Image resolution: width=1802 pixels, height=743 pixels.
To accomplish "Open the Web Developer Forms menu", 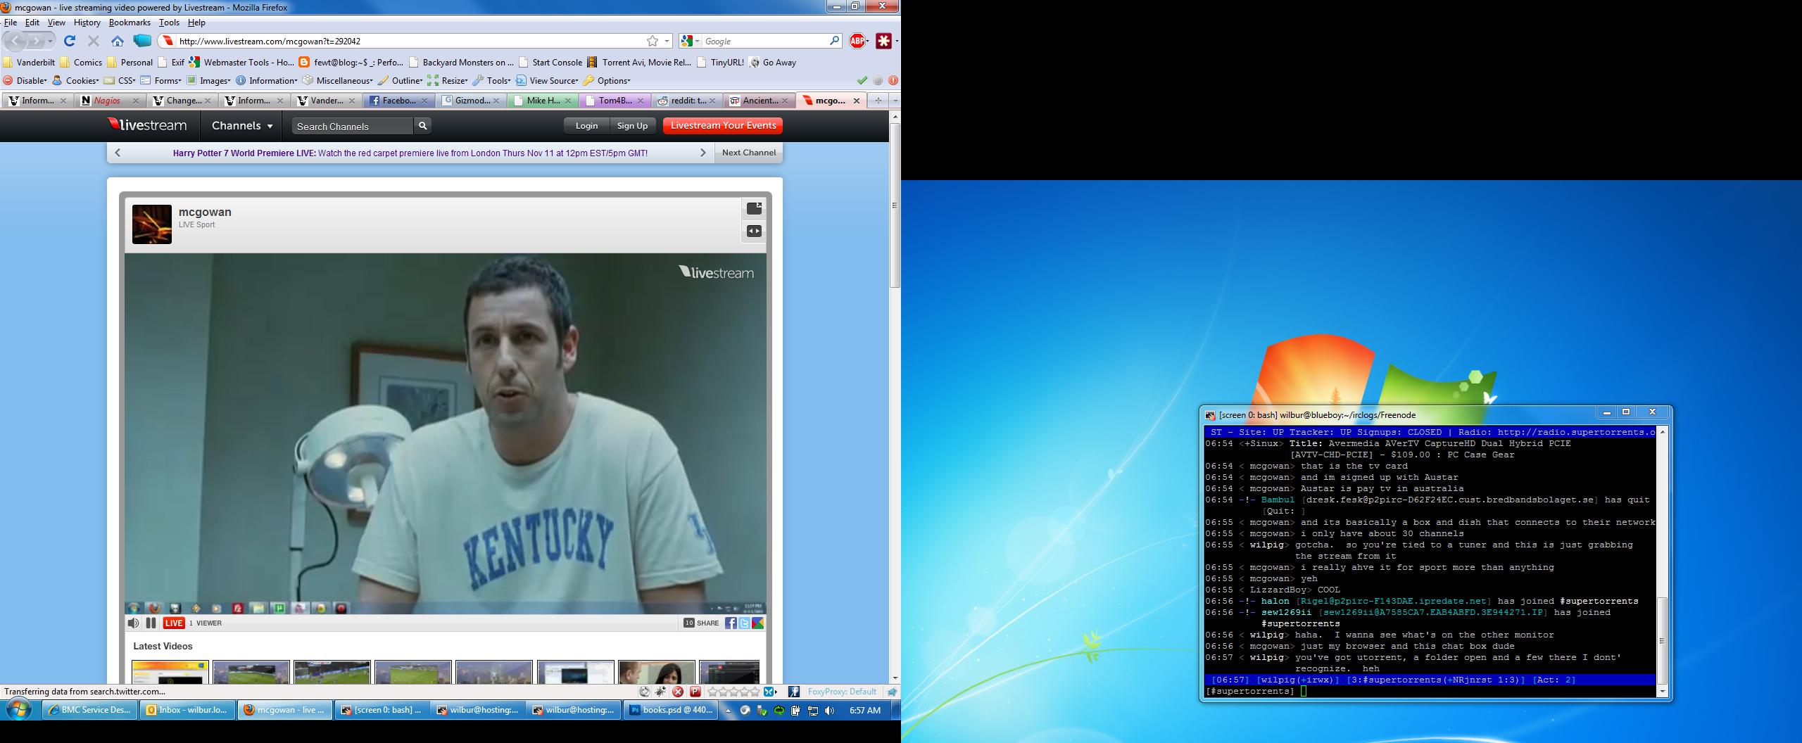I will point(160,80).
